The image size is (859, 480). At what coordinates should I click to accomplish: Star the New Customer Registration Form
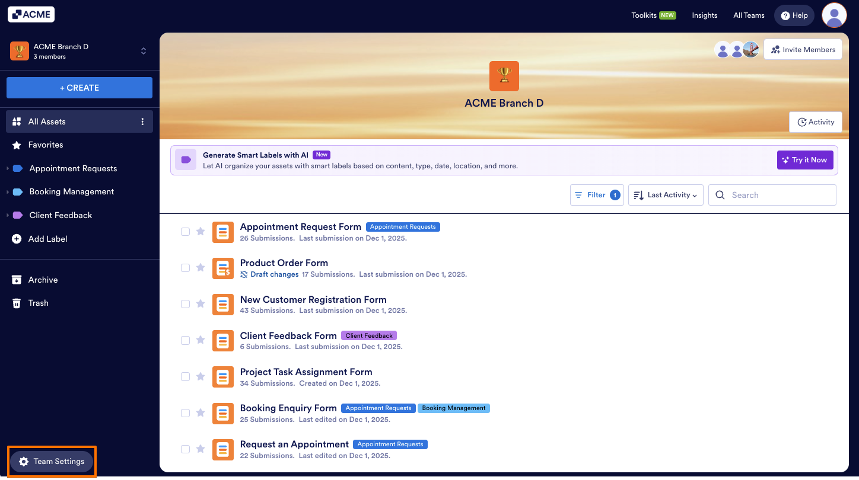tap(201, 303)
